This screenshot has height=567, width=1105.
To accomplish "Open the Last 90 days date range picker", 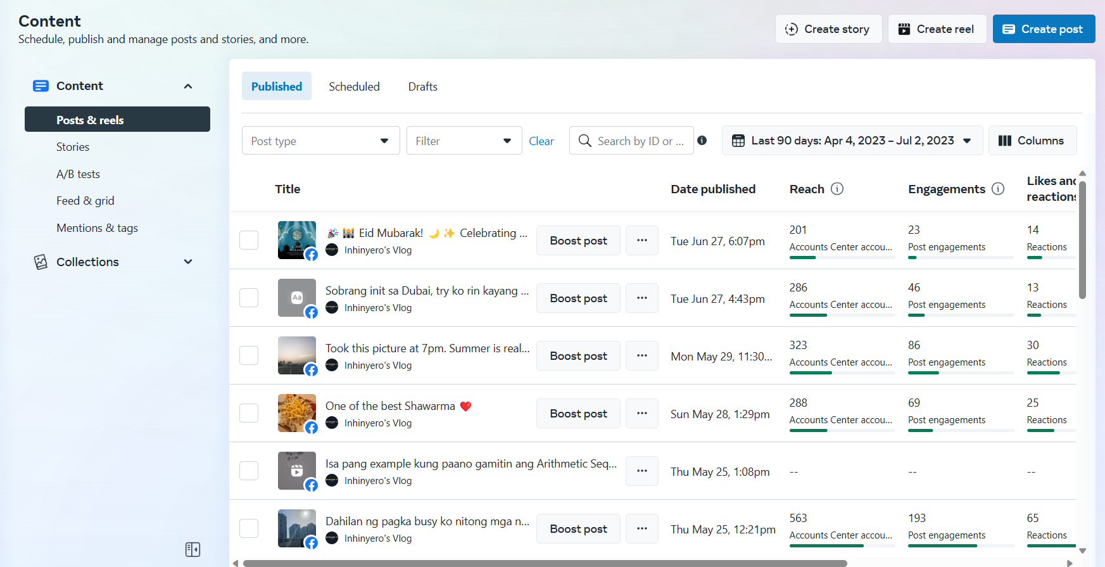I will click(x=852, y=141).
